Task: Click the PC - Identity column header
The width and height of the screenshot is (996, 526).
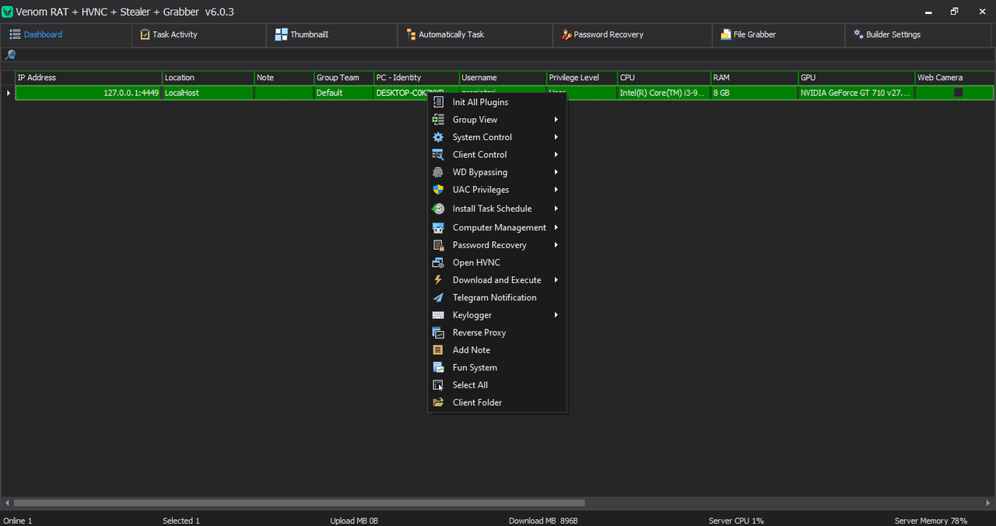Action: pos(416,78)
